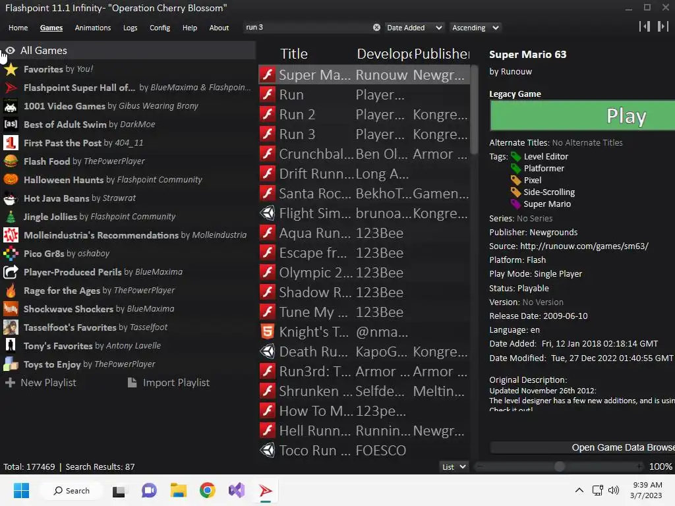Open Shockwave Shockers playlist icon

(x=11, y=309)
